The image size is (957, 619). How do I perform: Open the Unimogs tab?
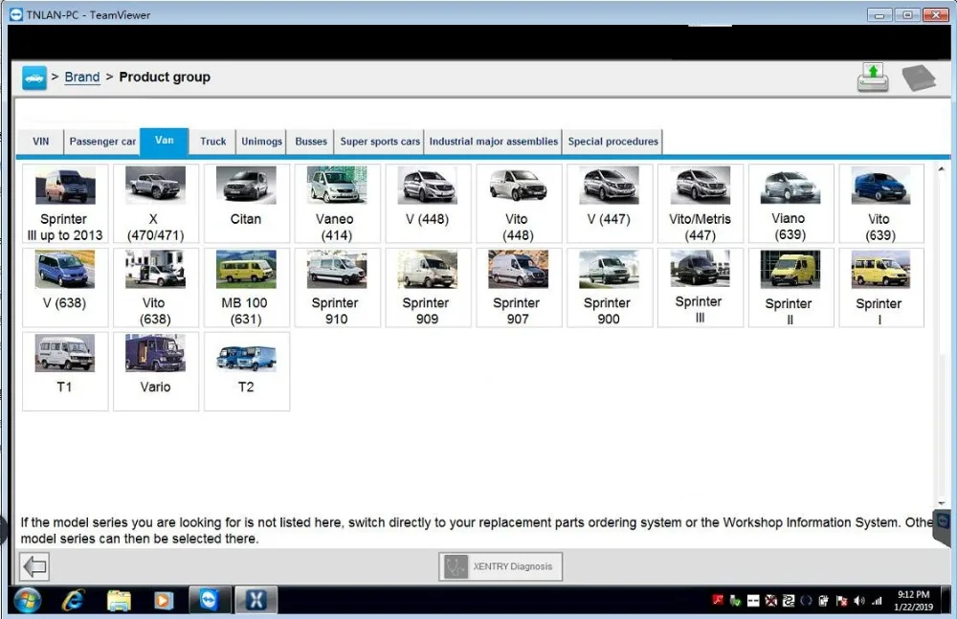point(261,142)
